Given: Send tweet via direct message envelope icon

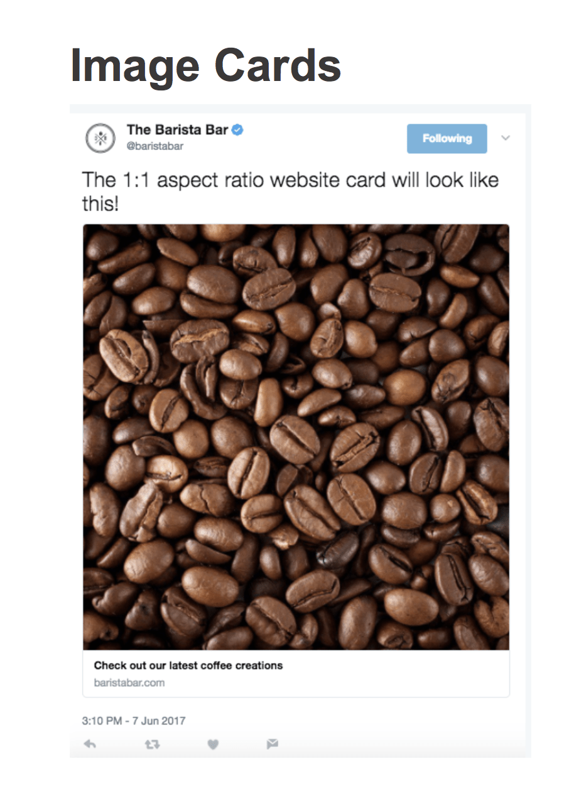Looking at the screenshot, I should pos(272,744).
